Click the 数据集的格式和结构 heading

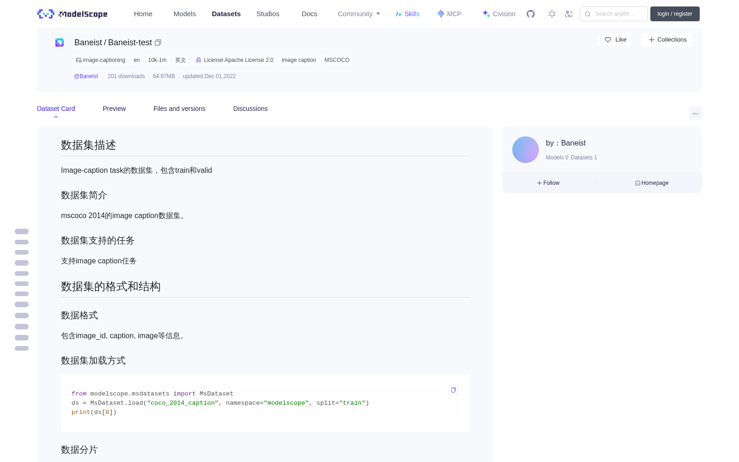[x=111, y=286]
